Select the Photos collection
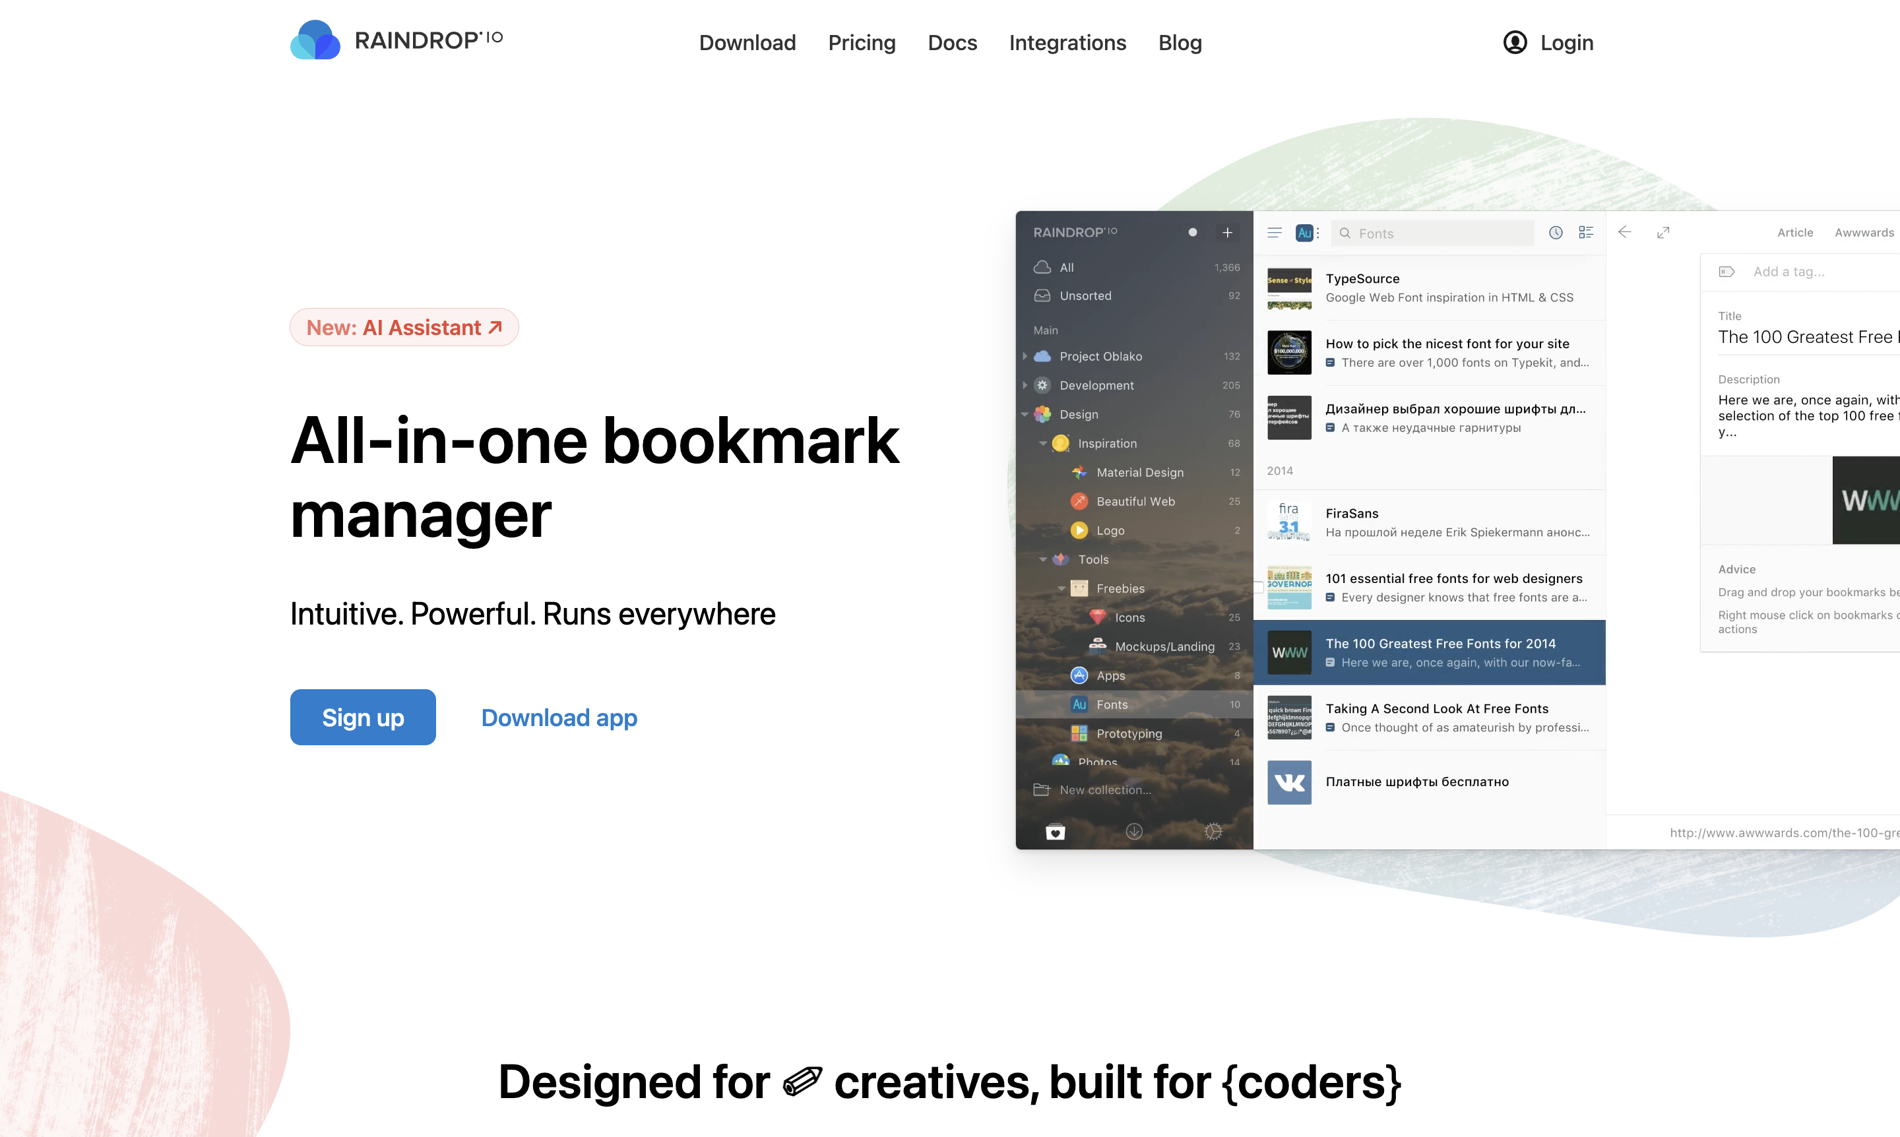This screenshot has width=1900, height=1137. coord(1134,761)
